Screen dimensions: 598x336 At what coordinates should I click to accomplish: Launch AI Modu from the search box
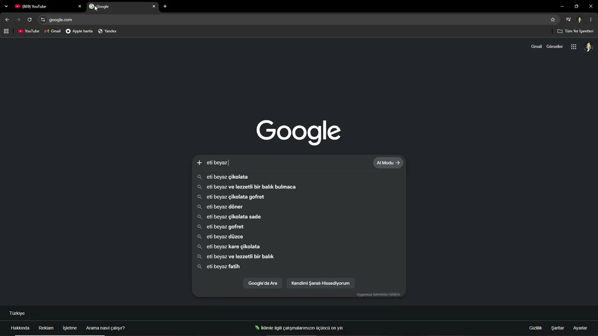coord(388,163)
